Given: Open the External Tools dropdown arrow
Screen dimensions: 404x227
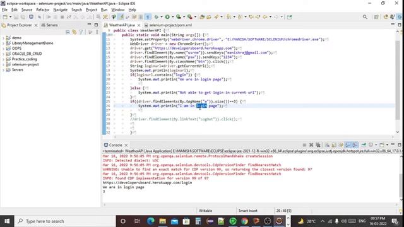Looking at the screenshot, I should click(x=195, y=17).
